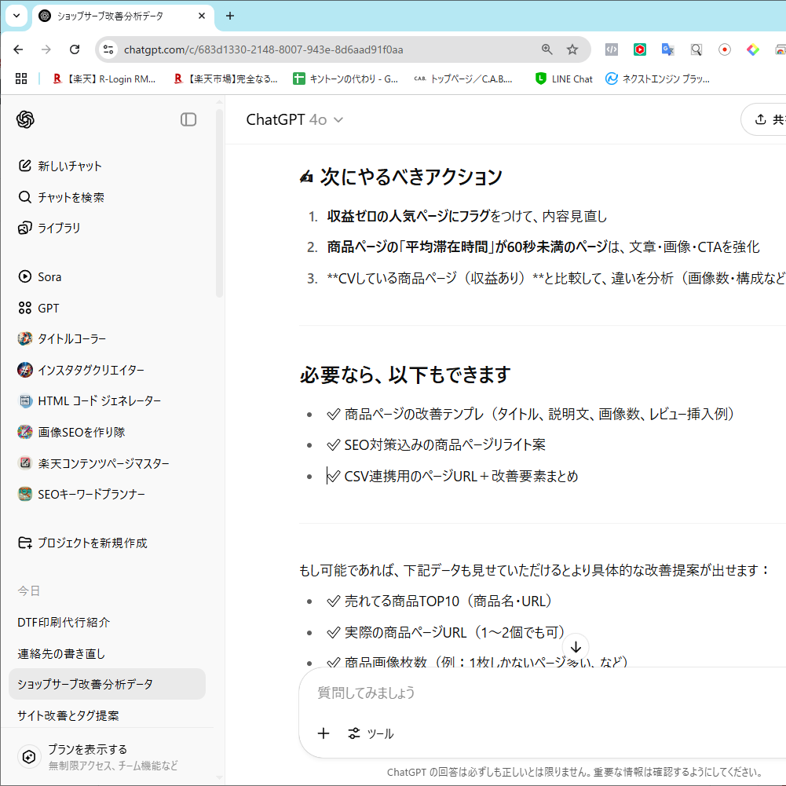786x786 pixels.
Task: Click プランを表示する upgrade button
Action: tap(108, 756)
